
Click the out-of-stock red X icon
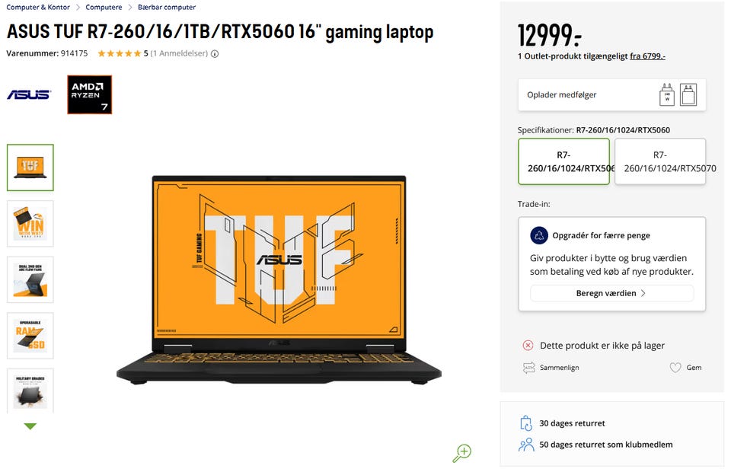coord(528,346)
